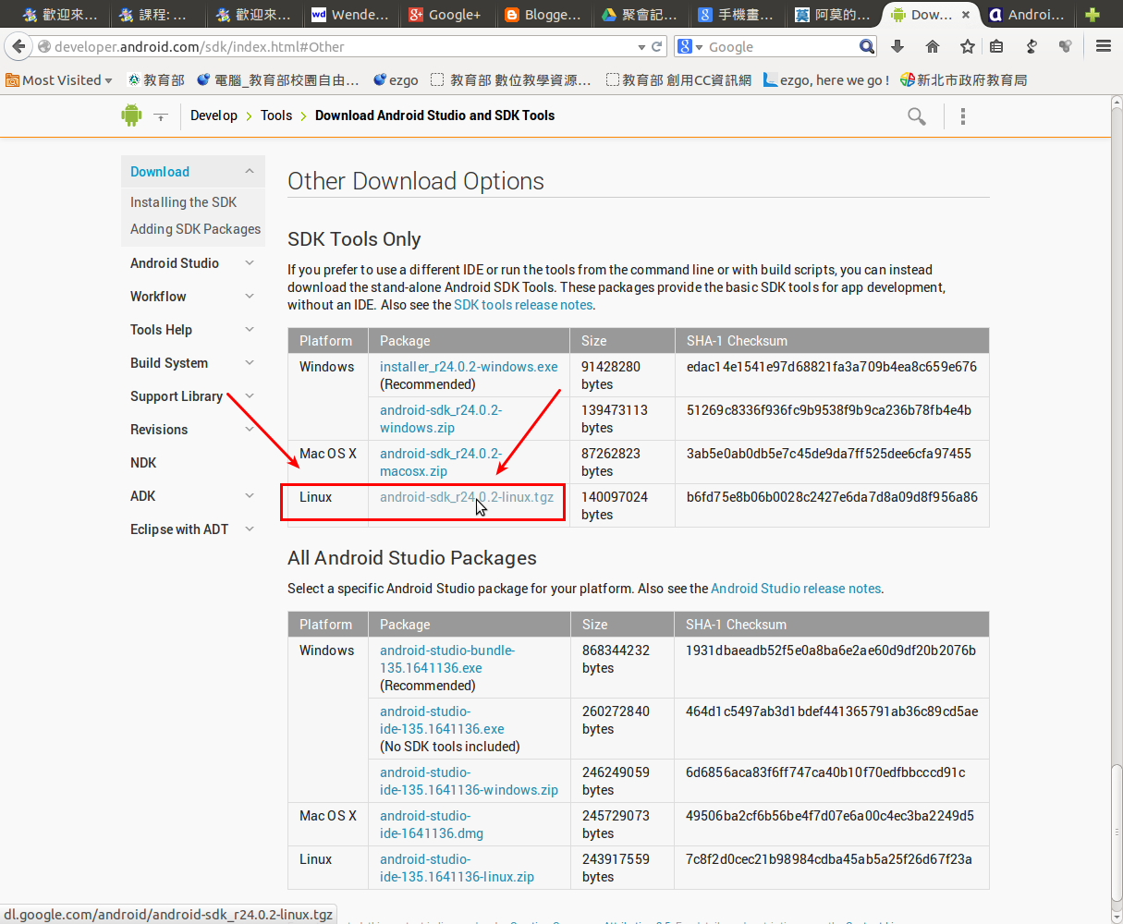Select the size text 140097024 bytes
Viewport: 1123px width, 924px height.
615,505
